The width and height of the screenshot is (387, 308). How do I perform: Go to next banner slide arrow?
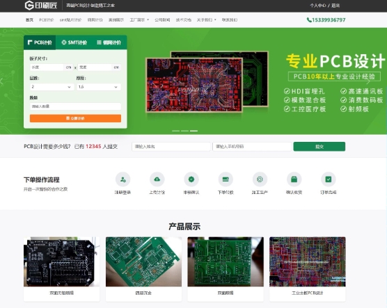(x=368, y=81)
